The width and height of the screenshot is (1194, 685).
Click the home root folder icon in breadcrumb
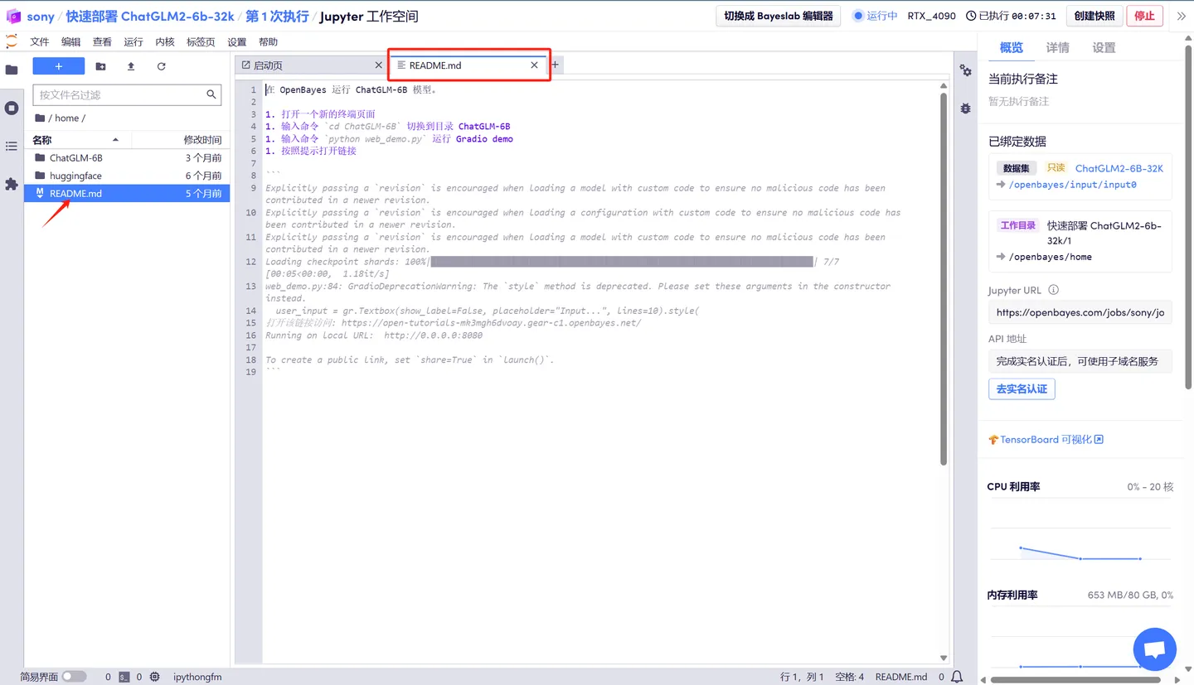tap(40, 118)
